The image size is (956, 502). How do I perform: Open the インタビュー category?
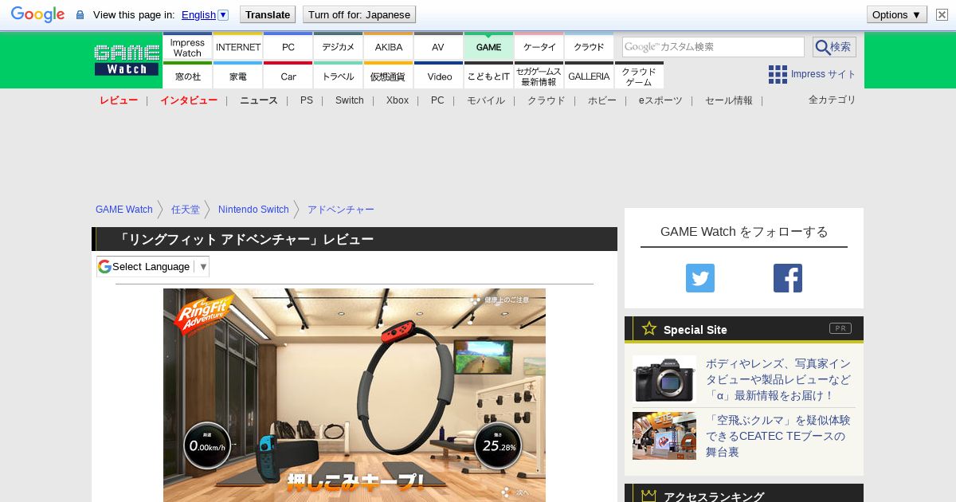tap(189, 100)
